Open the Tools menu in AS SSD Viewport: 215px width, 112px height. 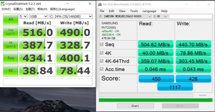pyautogui.click(x=134, y=11)
